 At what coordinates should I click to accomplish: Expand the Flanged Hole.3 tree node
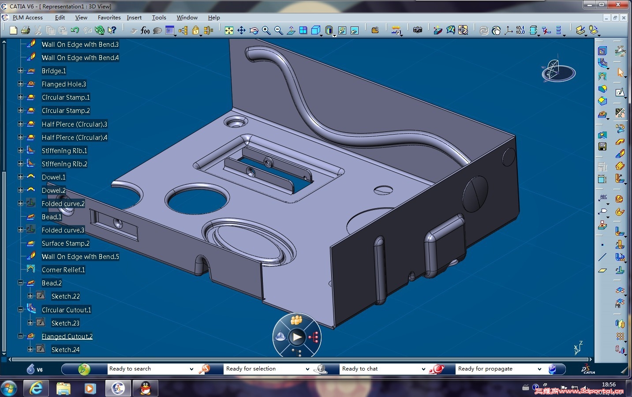20,84
